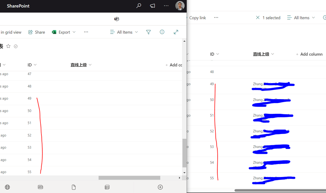
Task: Click the left window vertical scrollbar thumb
Action: click(x=184, y=153)
